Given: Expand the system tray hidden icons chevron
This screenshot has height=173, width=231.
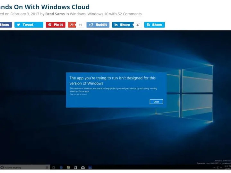Looking at the screenshot, I should 214,168.
